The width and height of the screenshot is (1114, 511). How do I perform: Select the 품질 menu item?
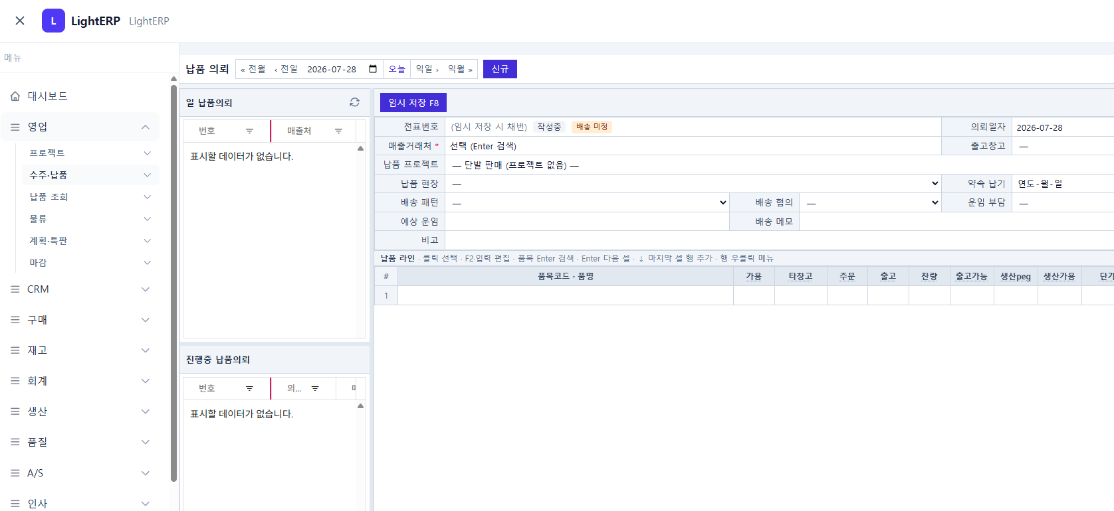(80, 442)
